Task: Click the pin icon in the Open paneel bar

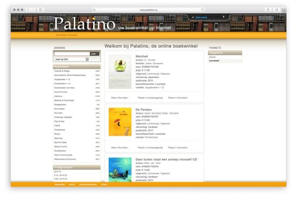Action: 224,17
